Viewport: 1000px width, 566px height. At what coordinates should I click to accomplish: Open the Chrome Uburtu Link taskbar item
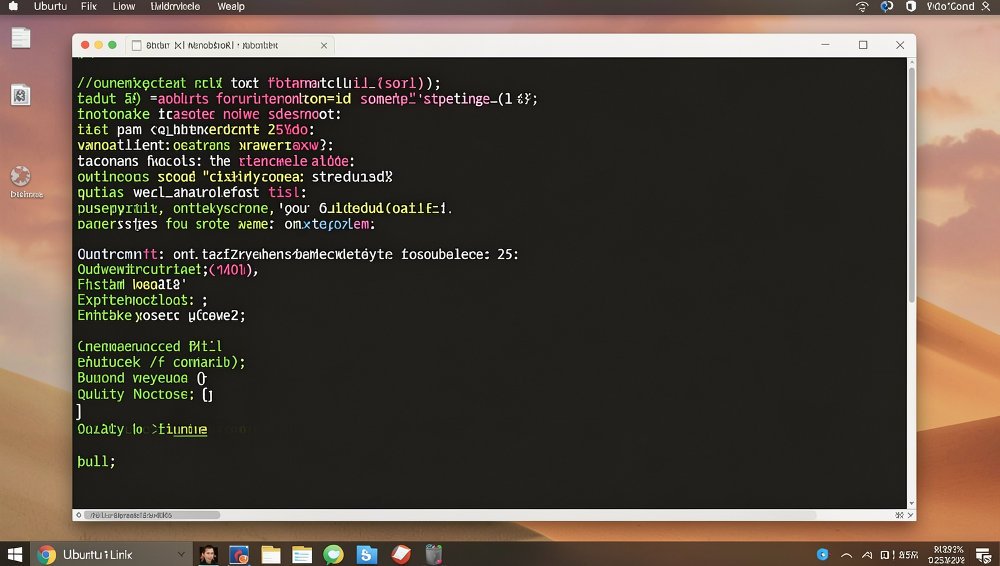point(111,554)
